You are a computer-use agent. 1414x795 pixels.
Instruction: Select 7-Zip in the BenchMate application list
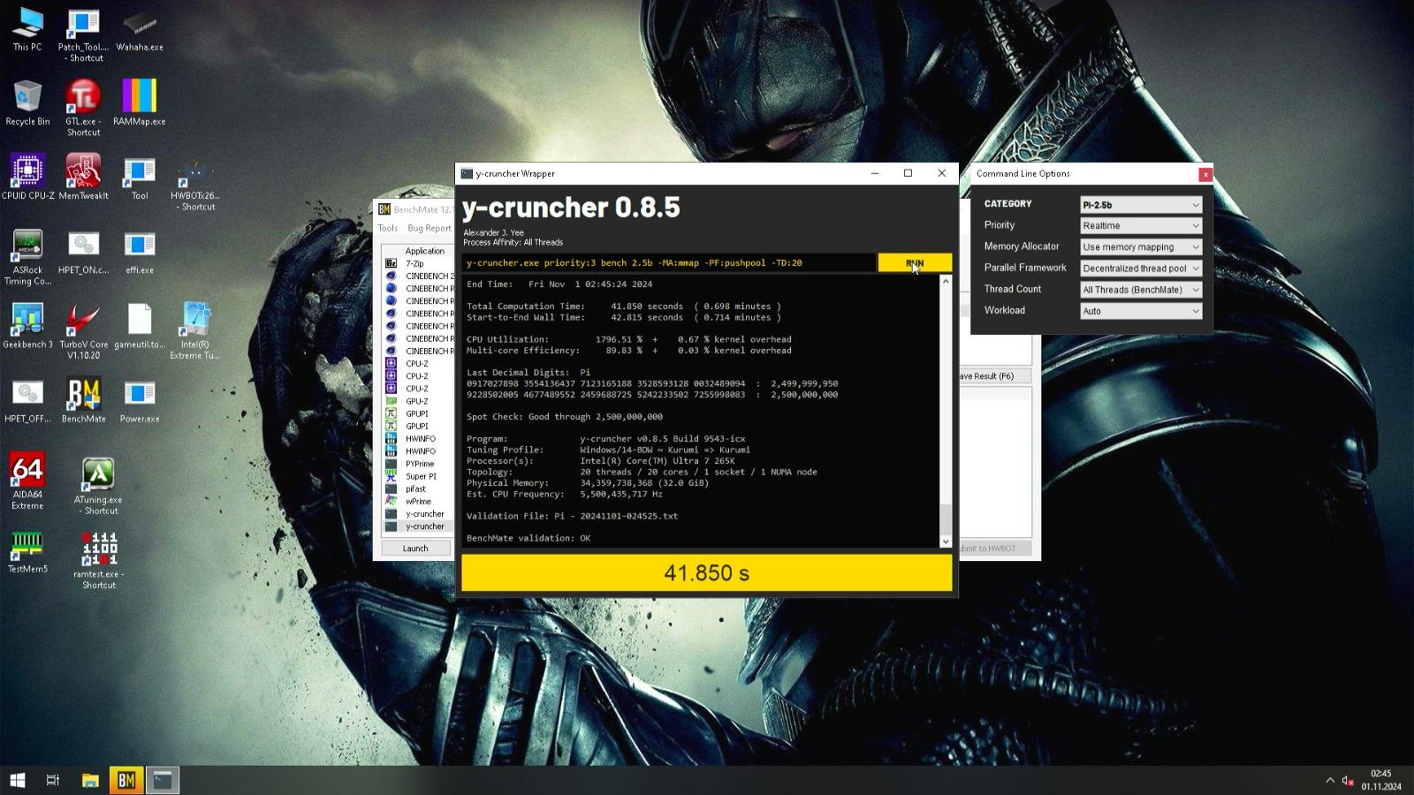417,263
